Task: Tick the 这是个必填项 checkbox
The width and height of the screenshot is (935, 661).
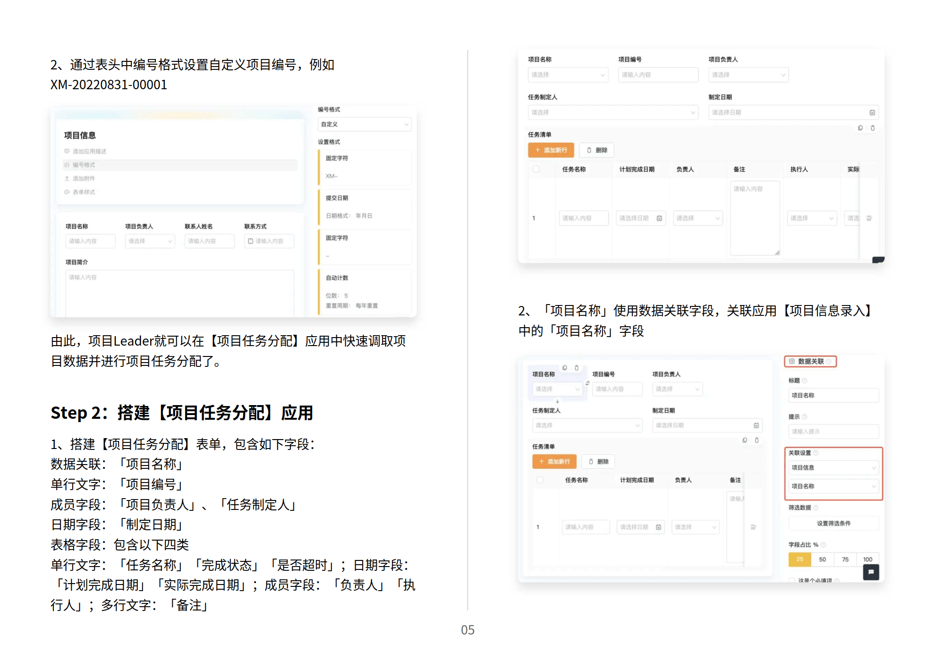Action: [x=792, y=580]
